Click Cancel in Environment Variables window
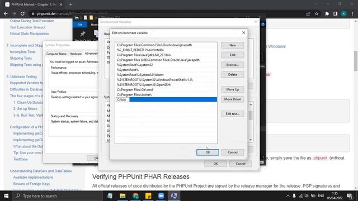Image resolution: width=358 pixels, height=201 pixels. click(x=241, y=164)
